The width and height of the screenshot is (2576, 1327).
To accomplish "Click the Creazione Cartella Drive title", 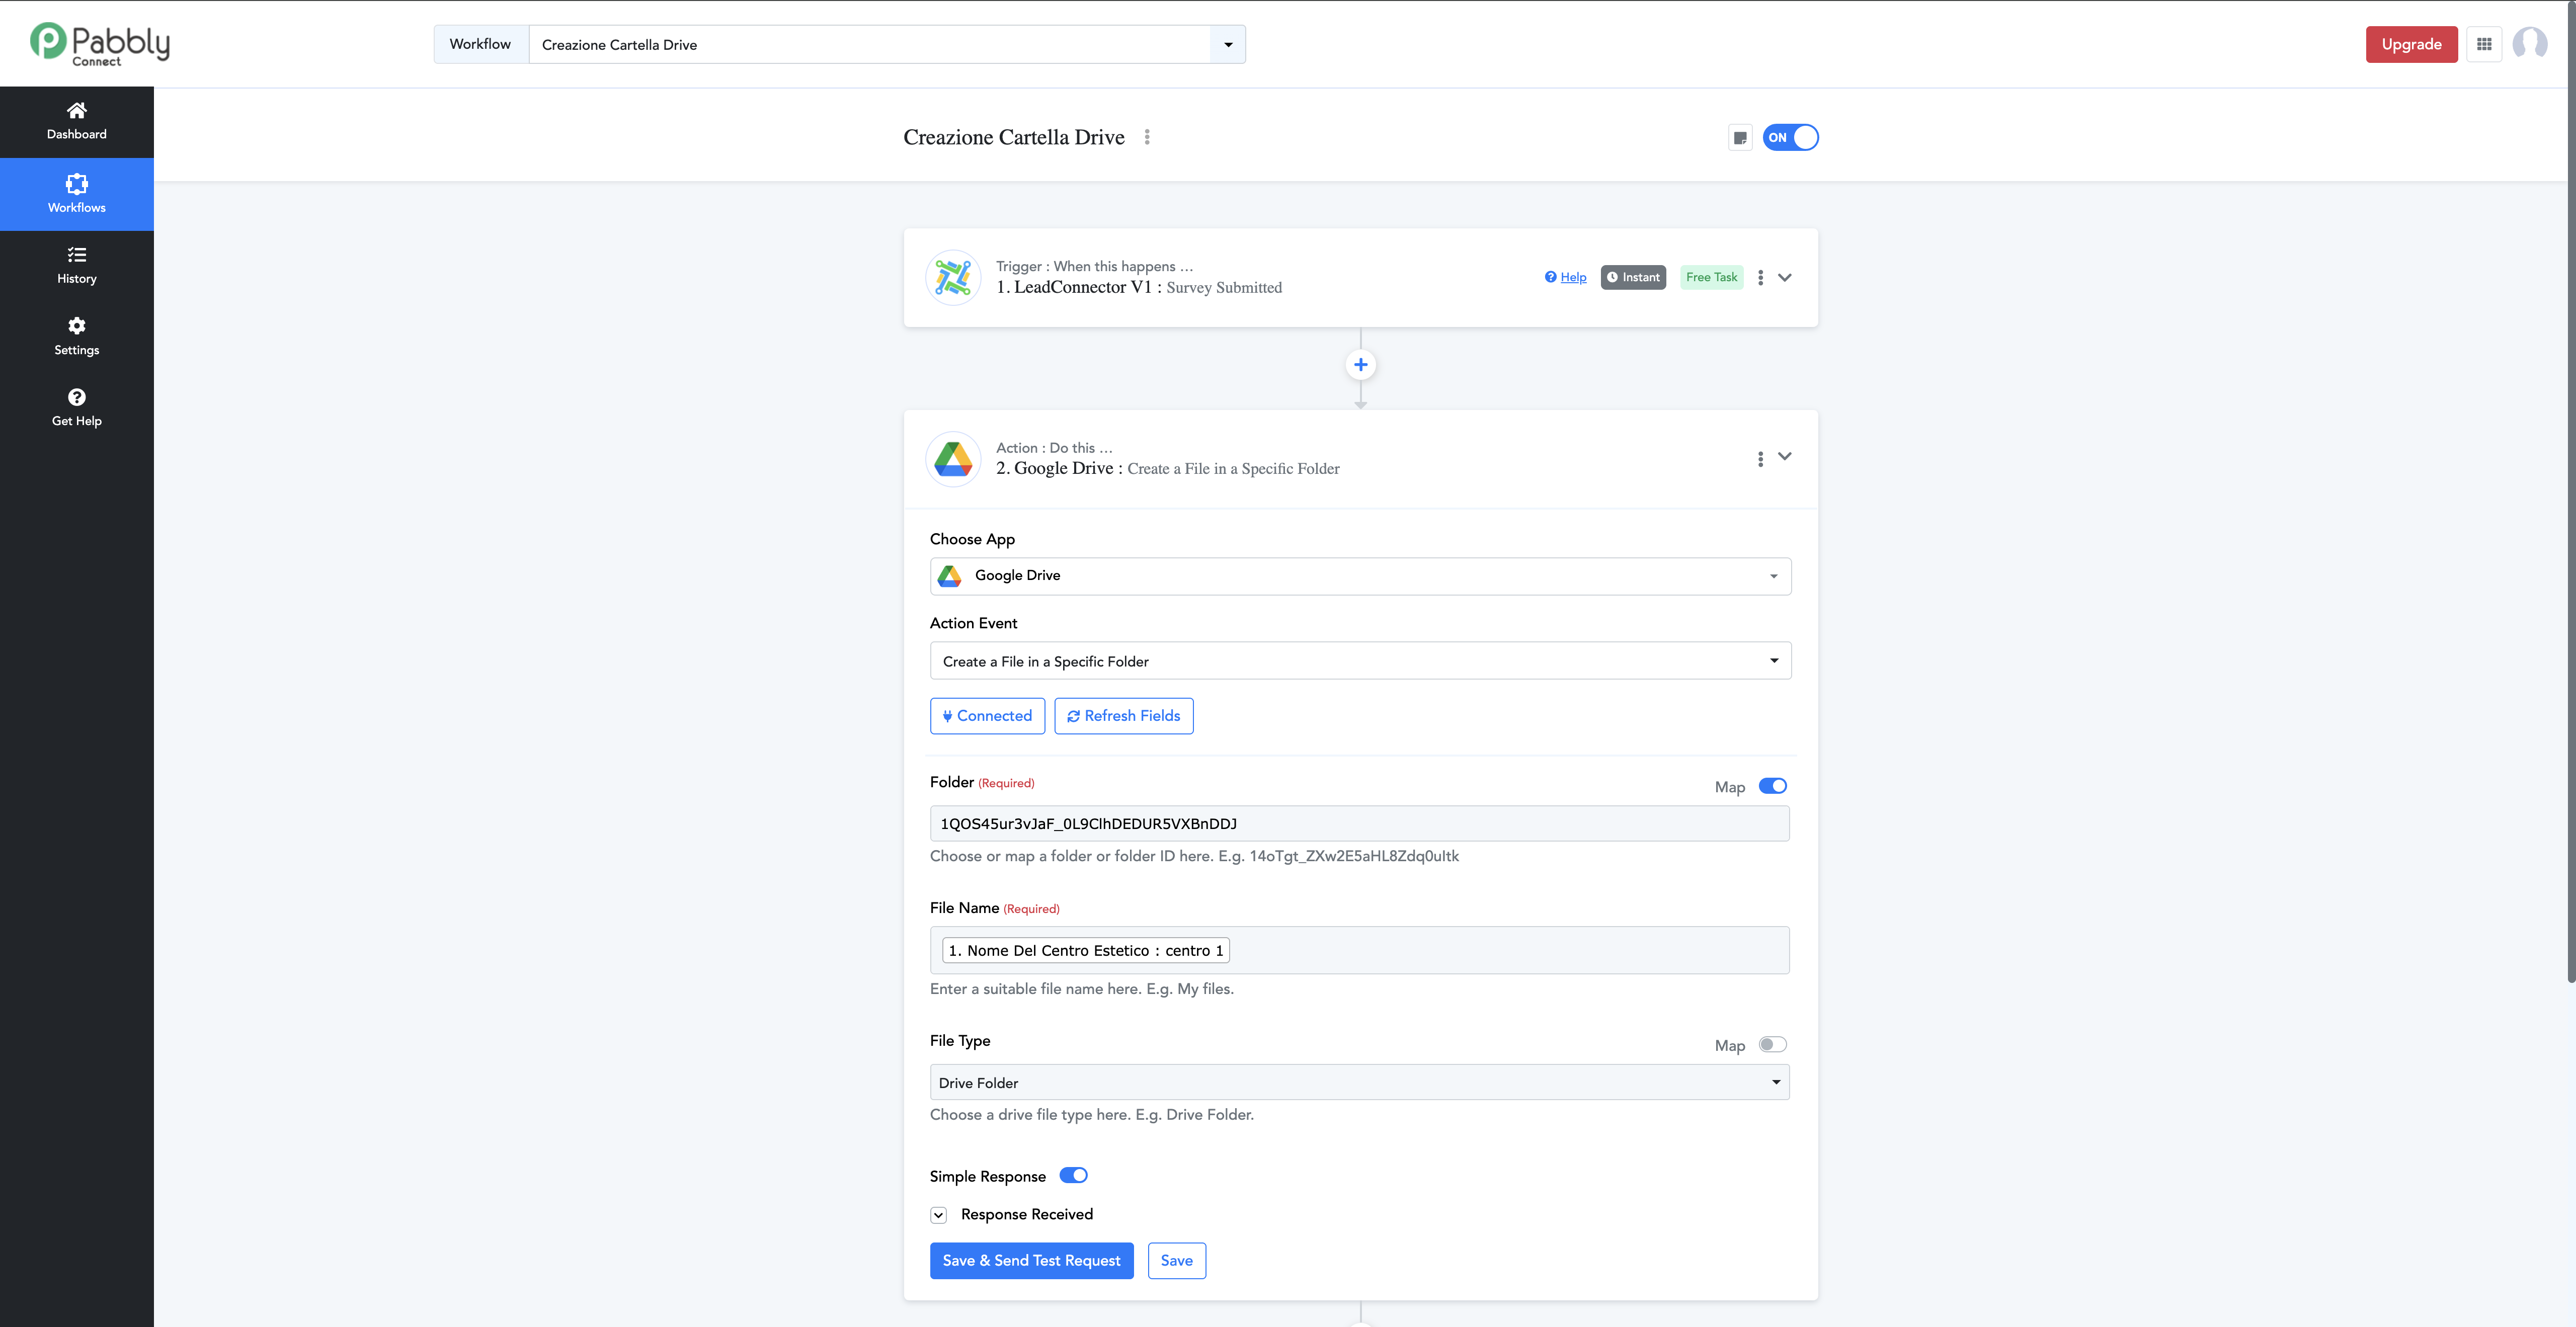I will click(1013, 137).
